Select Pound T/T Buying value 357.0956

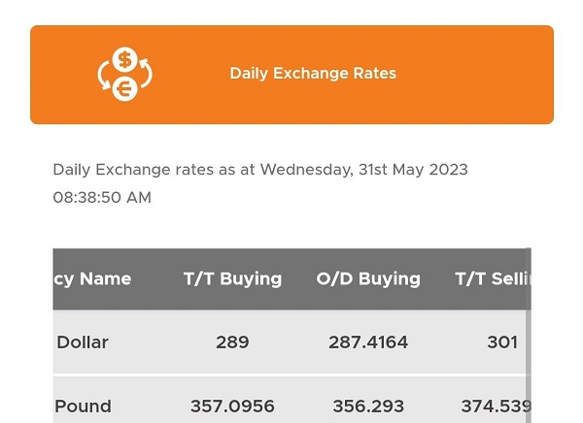(x=233, y=406)
